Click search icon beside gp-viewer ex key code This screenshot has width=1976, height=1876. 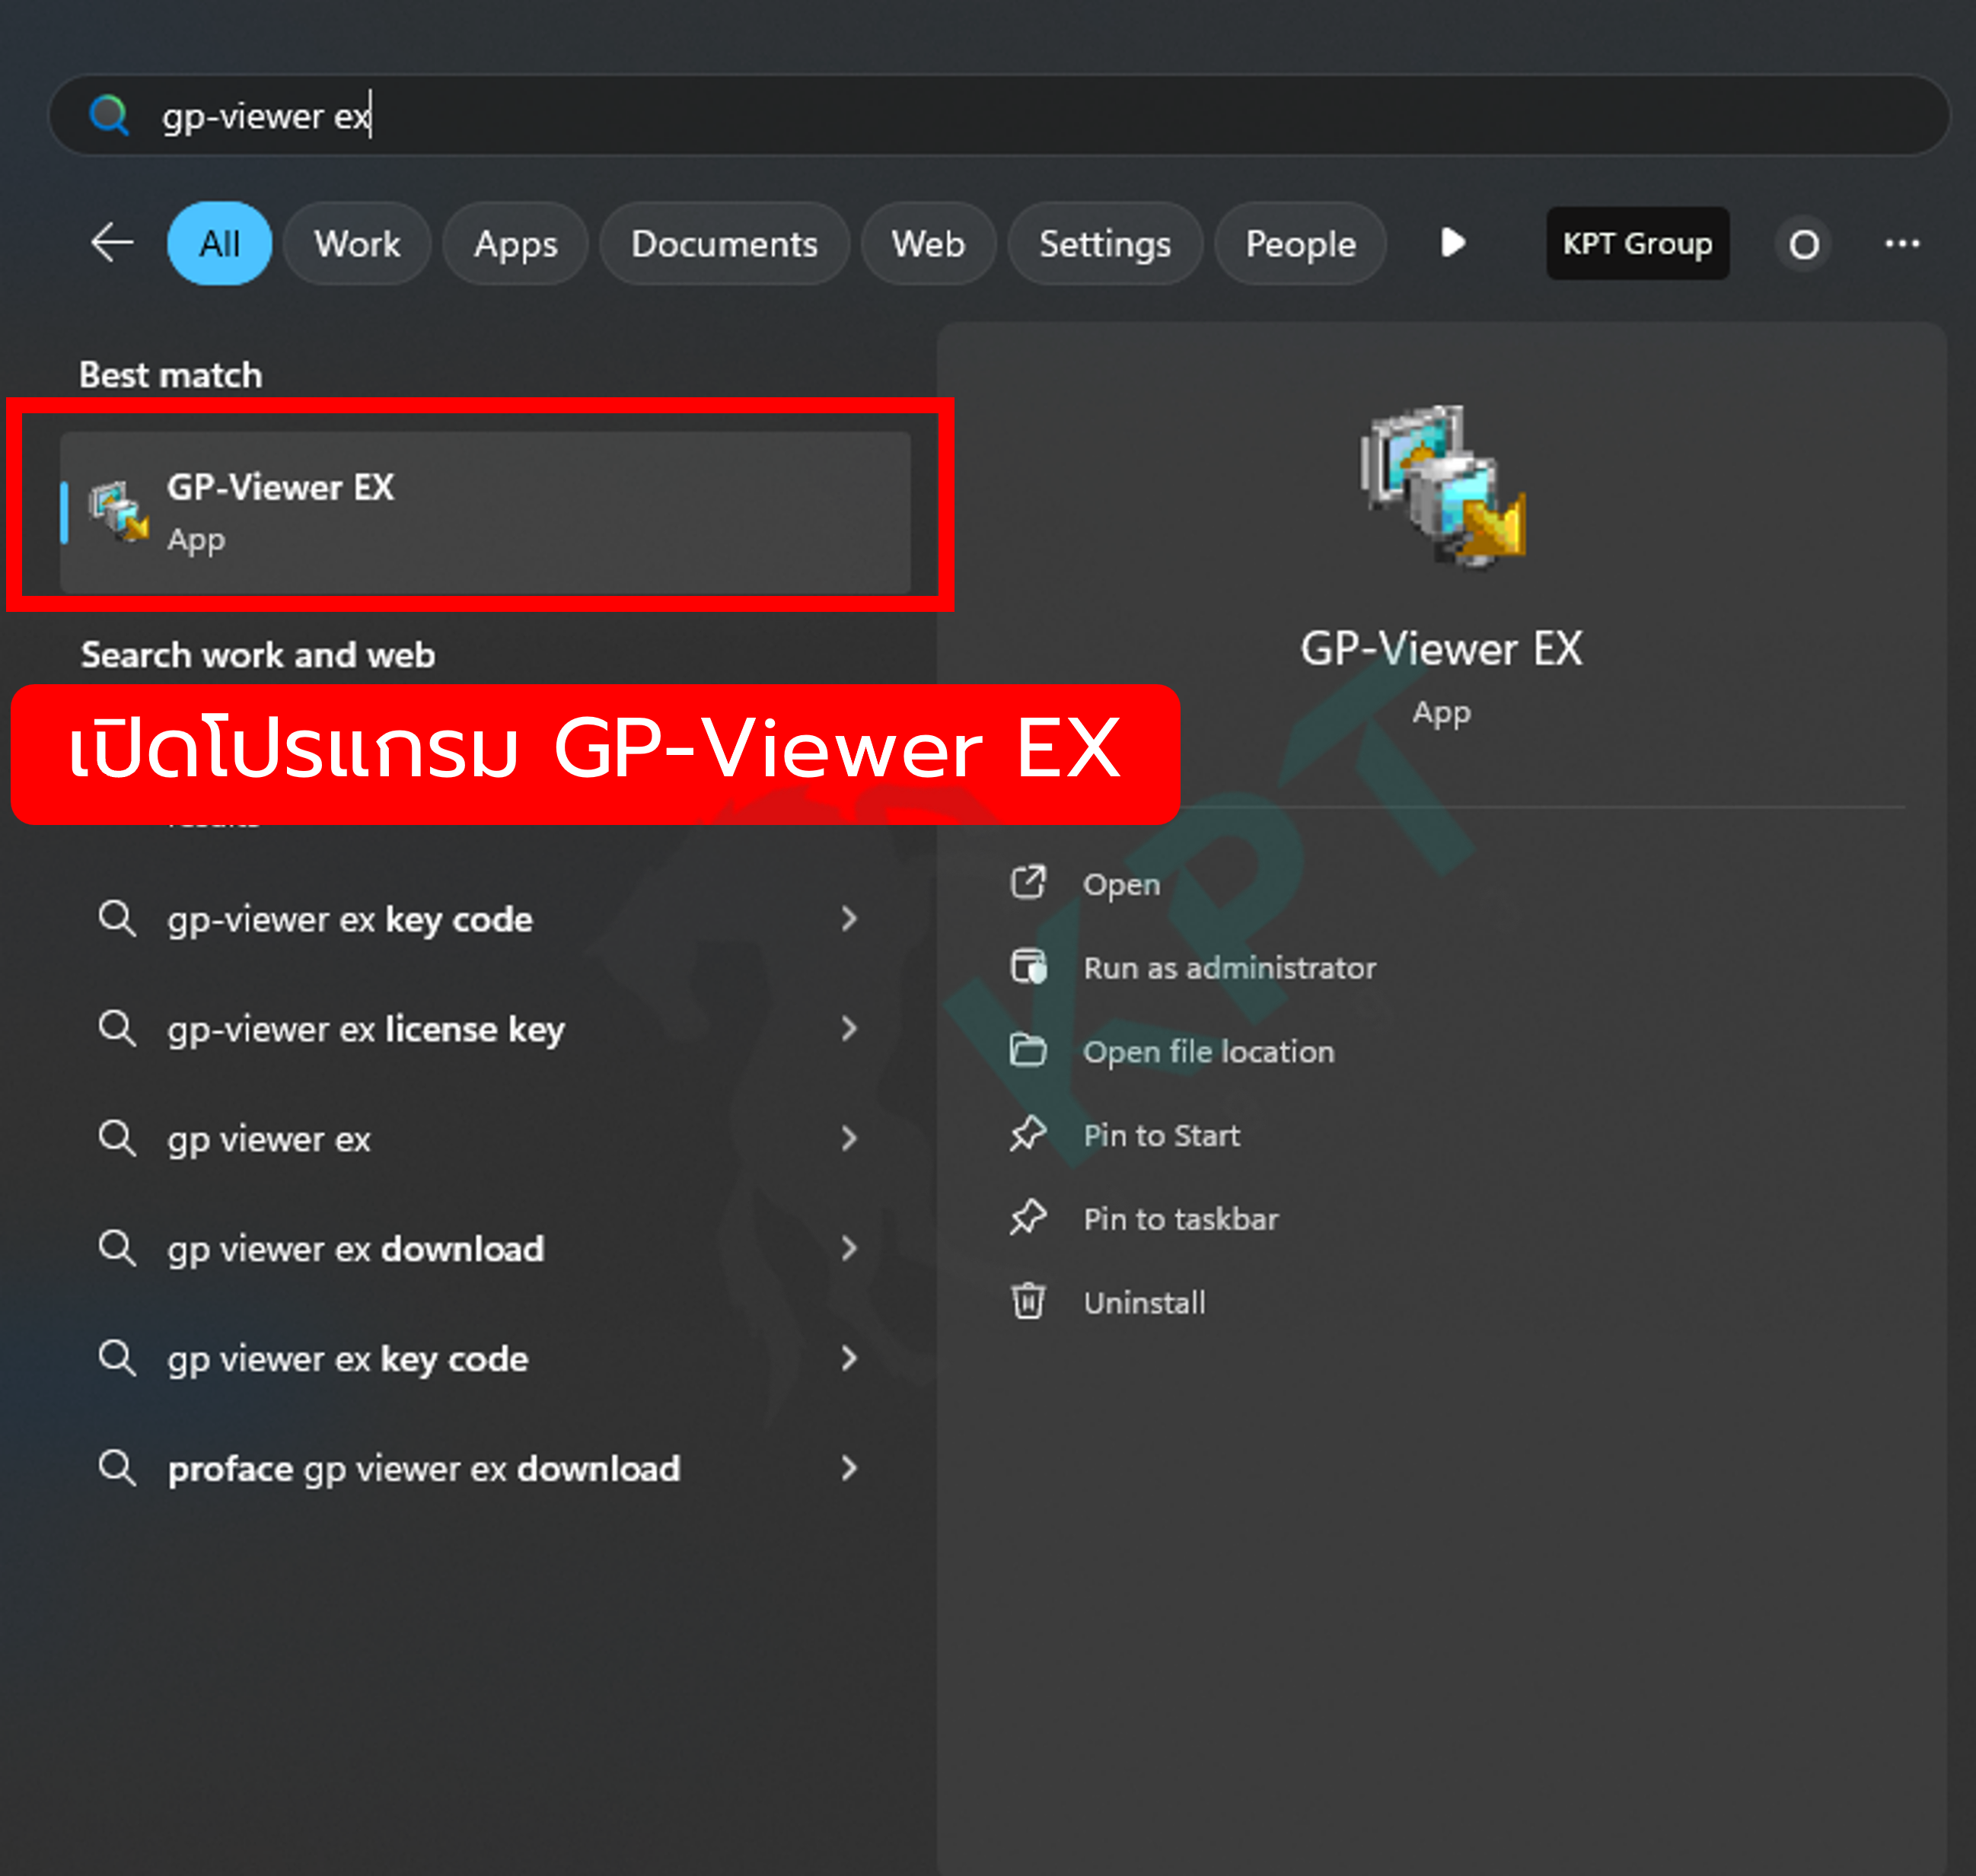tap(117, 918)
